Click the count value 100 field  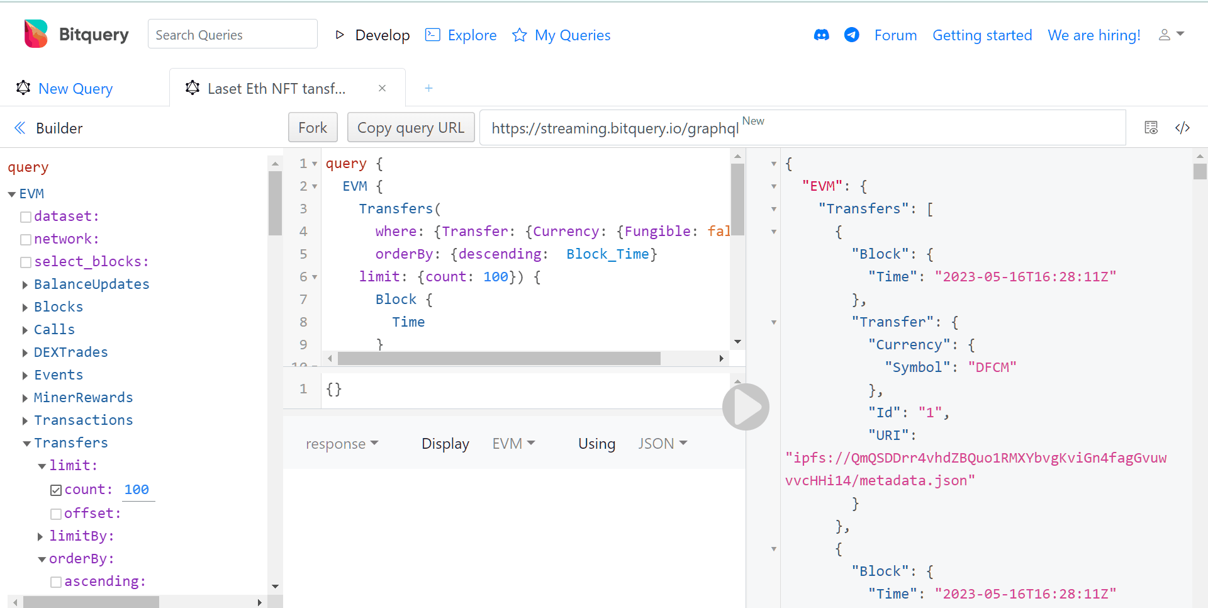[x=137, y=490]
